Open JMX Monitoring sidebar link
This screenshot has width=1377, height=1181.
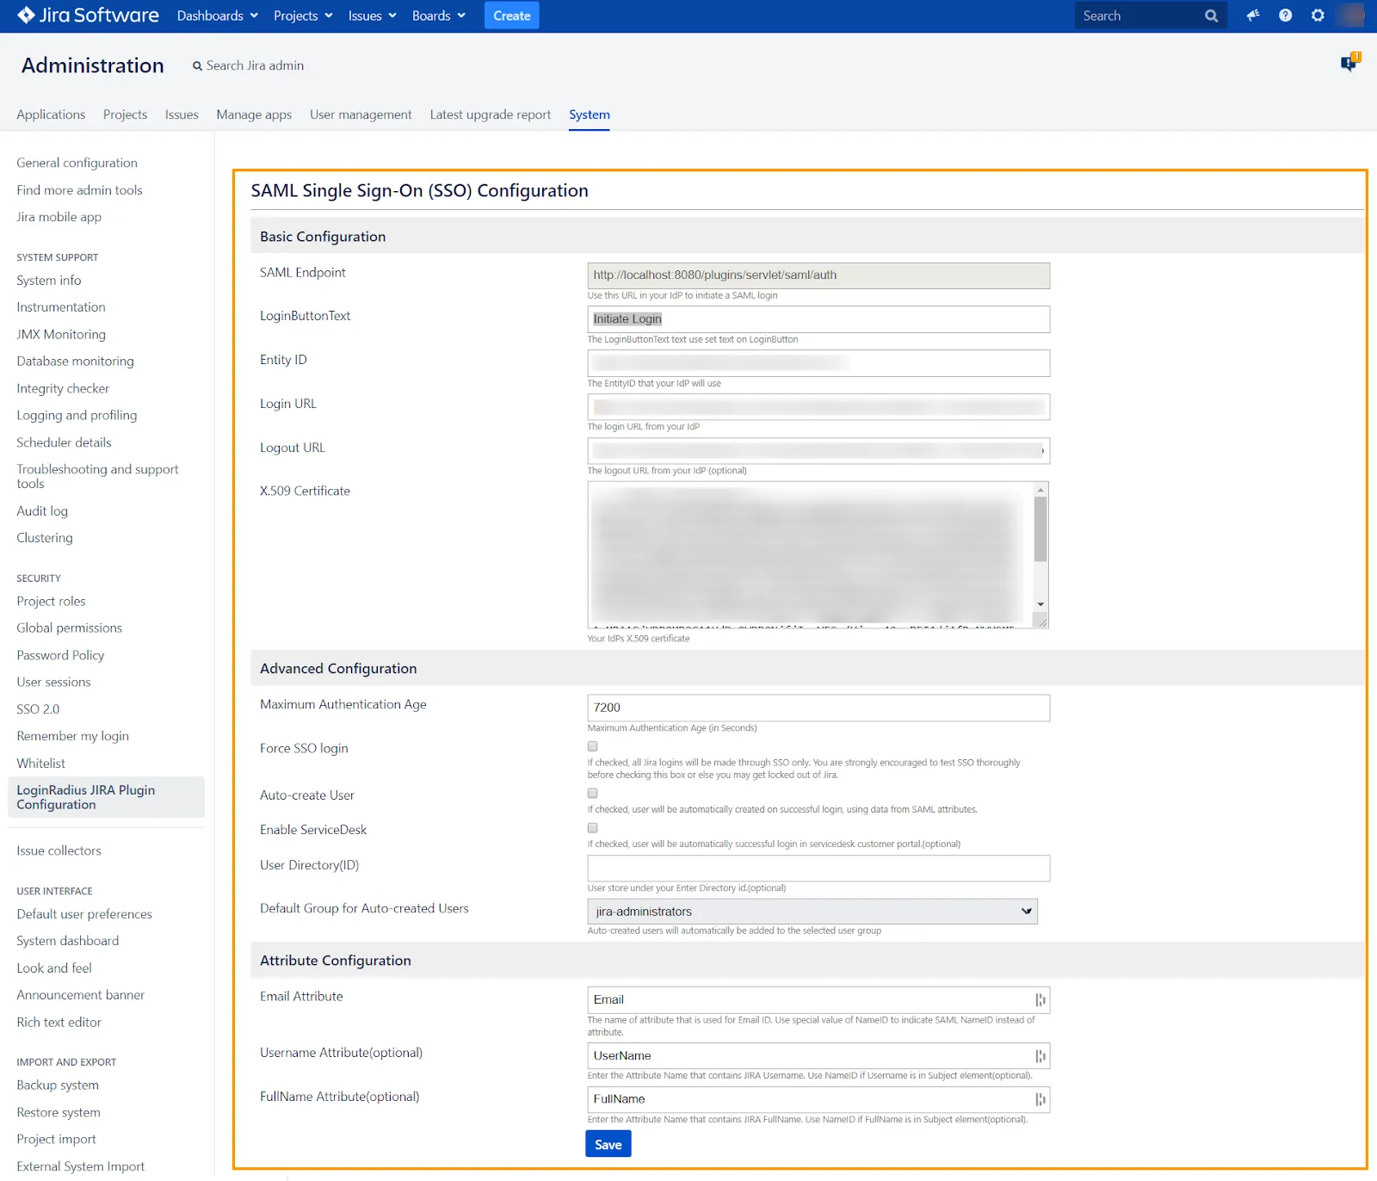coord(61,335)
